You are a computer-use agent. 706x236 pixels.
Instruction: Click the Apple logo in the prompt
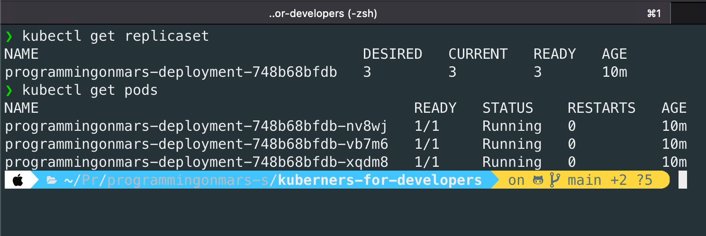click(18, 181)
